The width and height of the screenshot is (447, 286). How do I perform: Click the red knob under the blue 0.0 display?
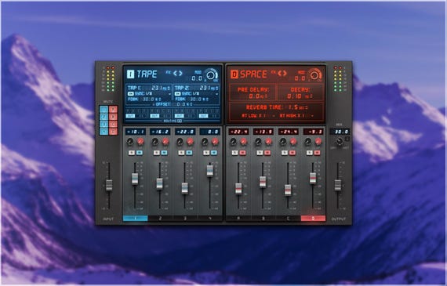click(215, 141)
